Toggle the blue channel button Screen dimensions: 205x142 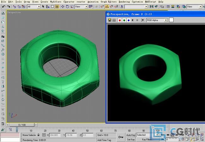click(x=128, y=20)
